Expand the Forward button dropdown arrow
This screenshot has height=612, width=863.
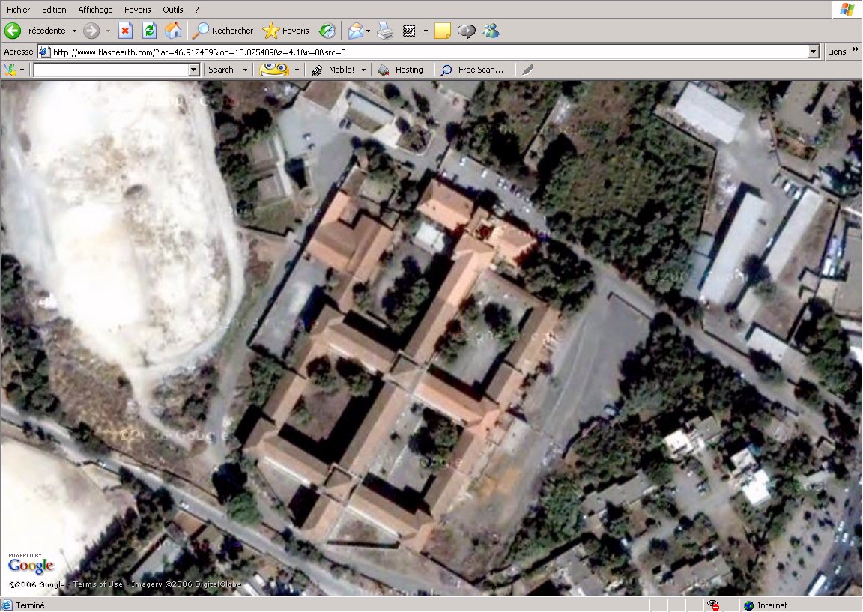coord(108,31)
